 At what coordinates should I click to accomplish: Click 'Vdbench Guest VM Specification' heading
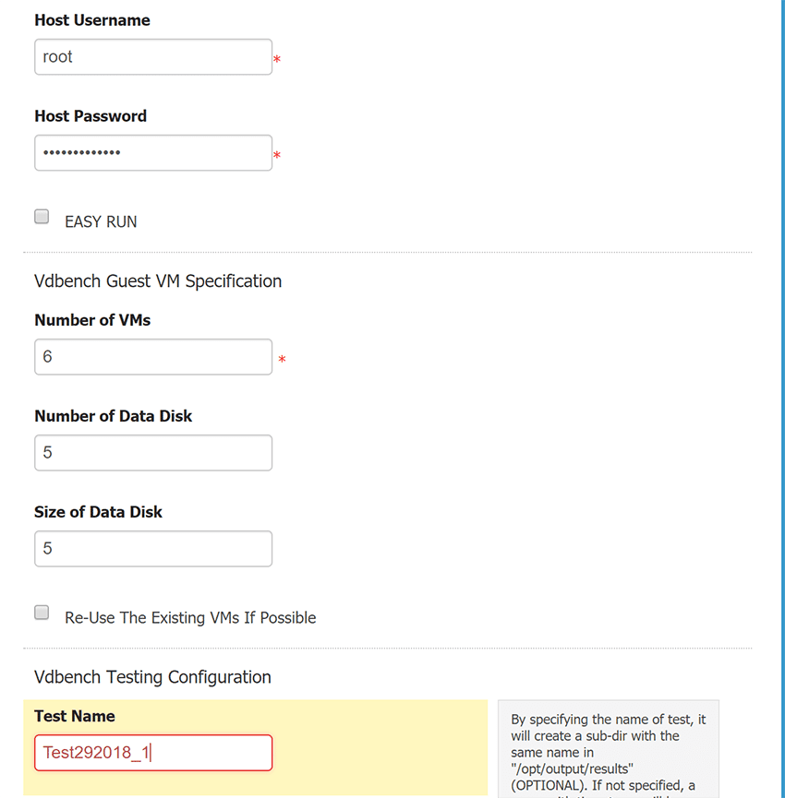coord(158,281)
